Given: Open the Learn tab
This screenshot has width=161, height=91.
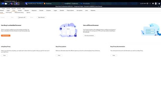Looking at the screenshot, I should click(x=87, y=10).
